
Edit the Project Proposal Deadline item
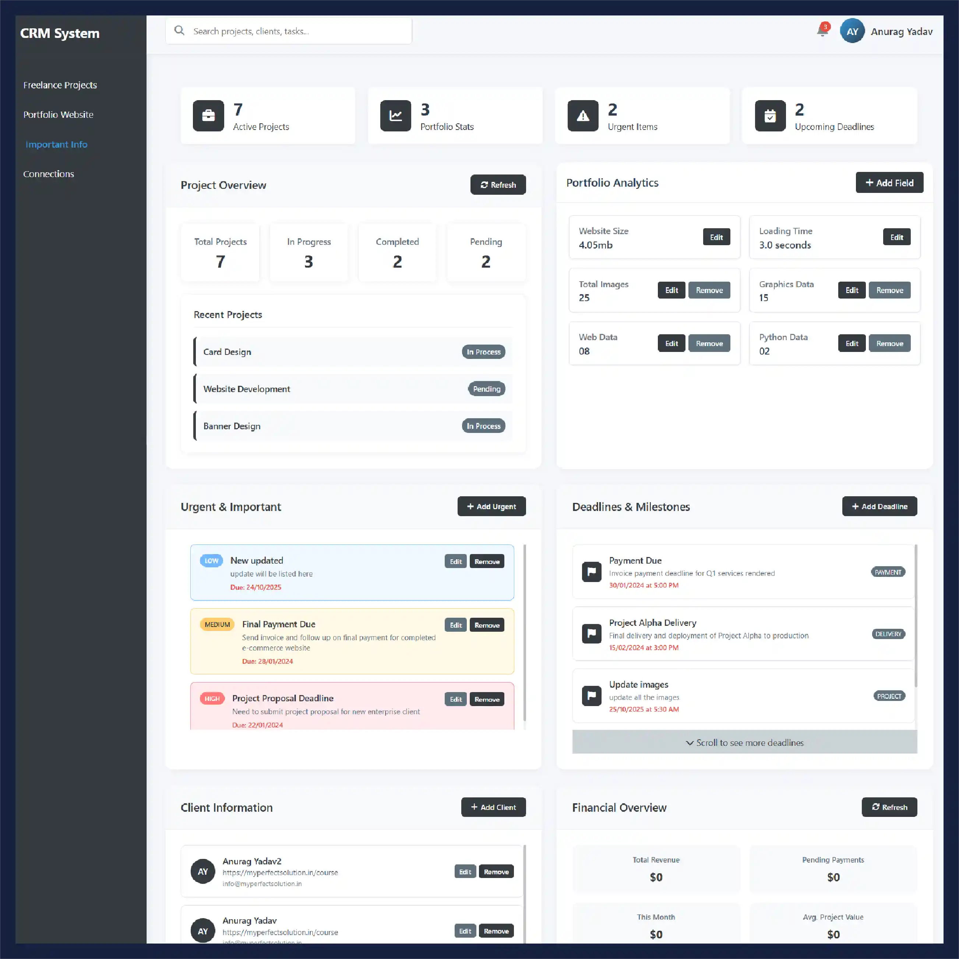[456, 699]
